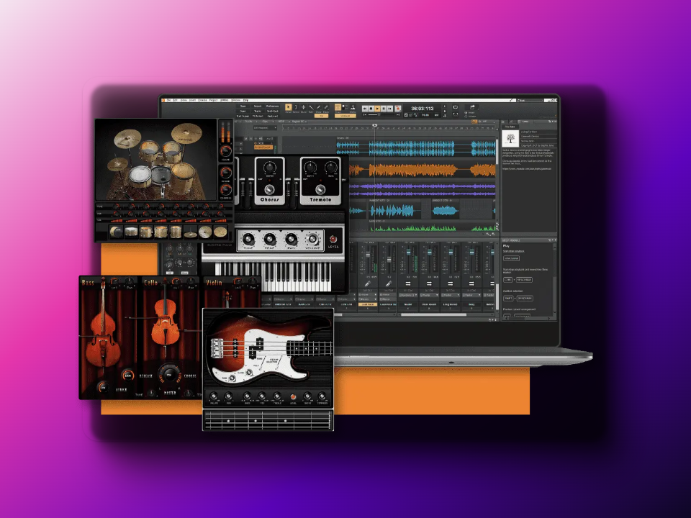
Task: Click the Preferences button
Action: click(x=272, y=106)
